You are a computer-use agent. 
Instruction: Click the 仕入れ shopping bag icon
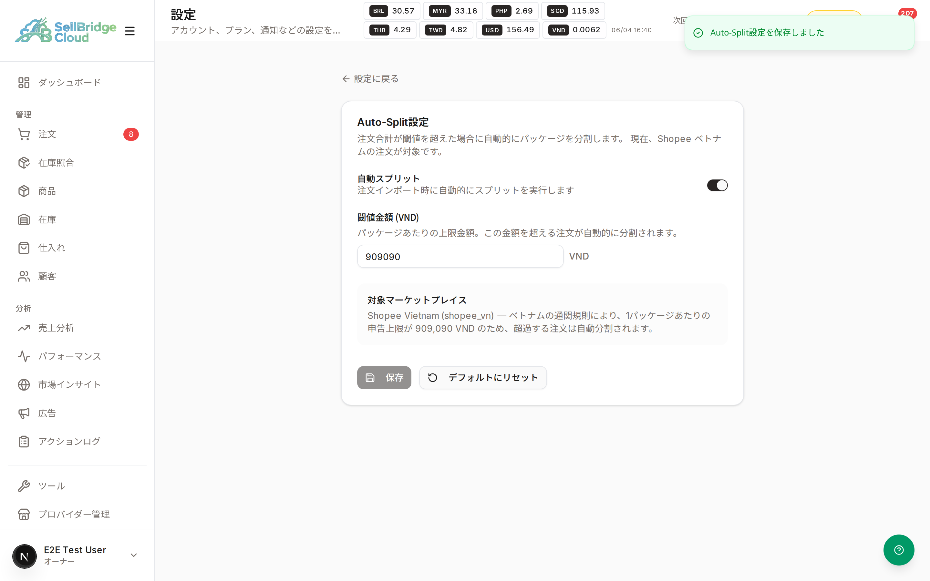click(x=24, y=248)
